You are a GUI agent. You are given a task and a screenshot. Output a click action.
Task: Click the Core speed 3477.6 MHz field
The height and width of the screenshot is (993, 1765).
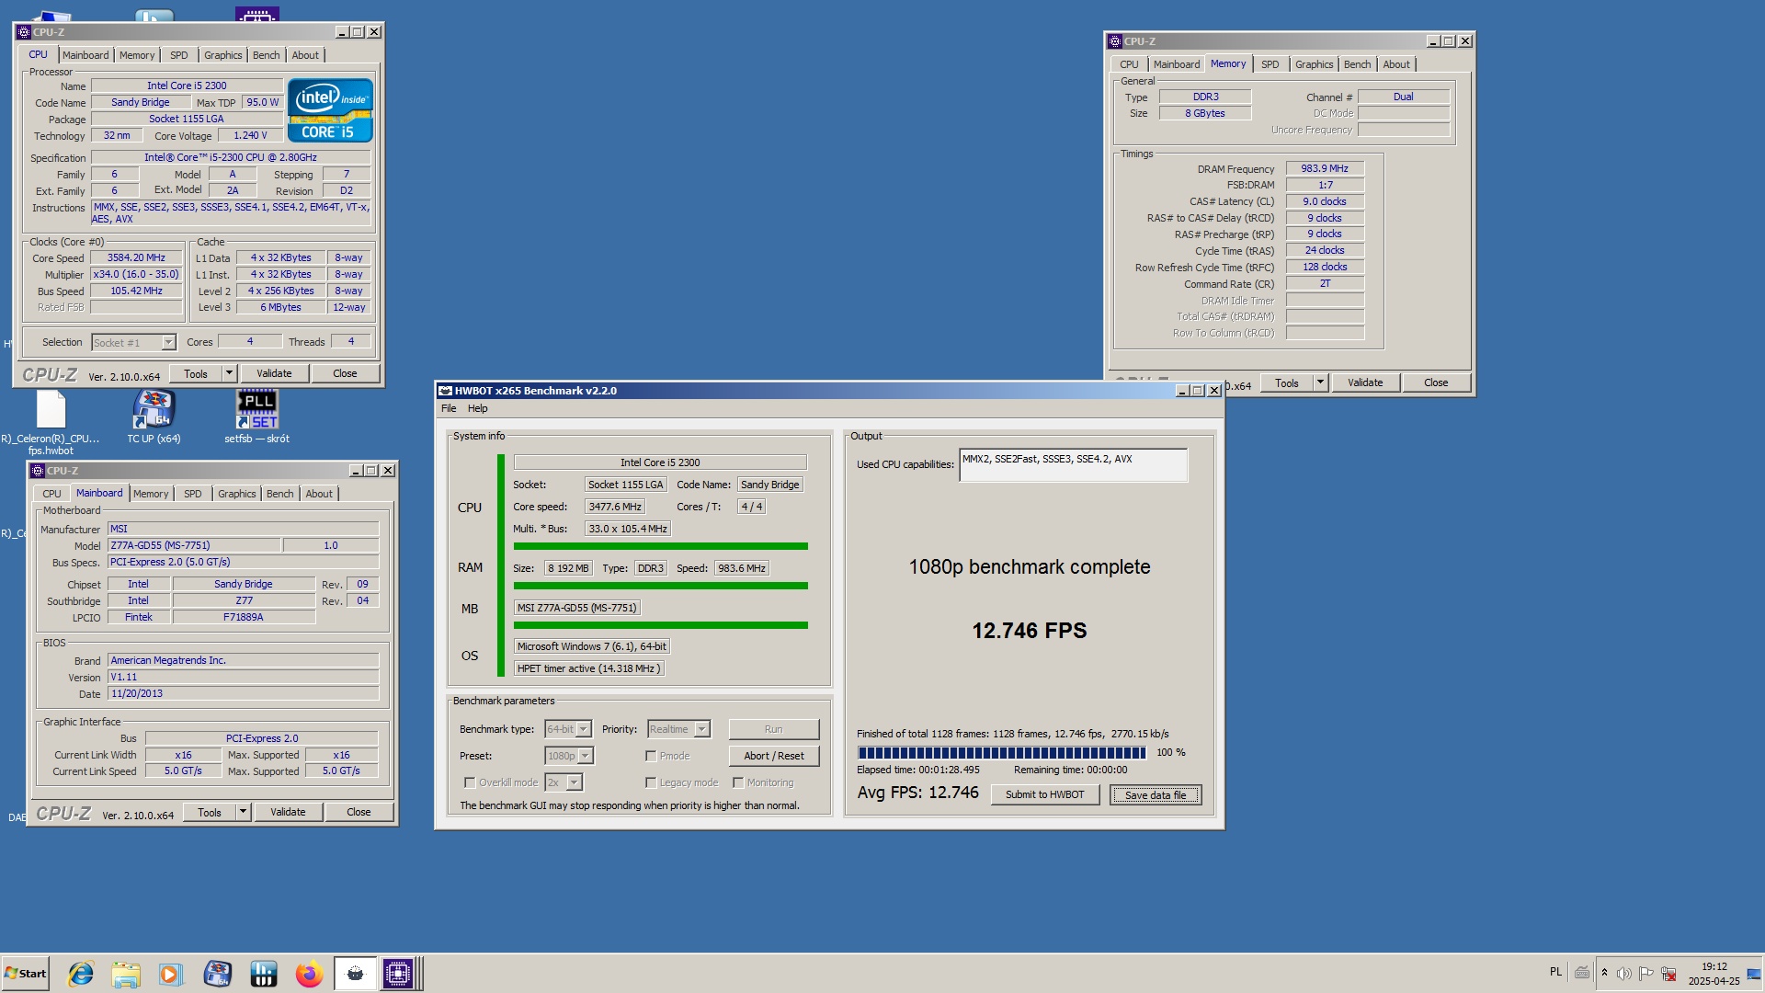(x=614, y=507)
